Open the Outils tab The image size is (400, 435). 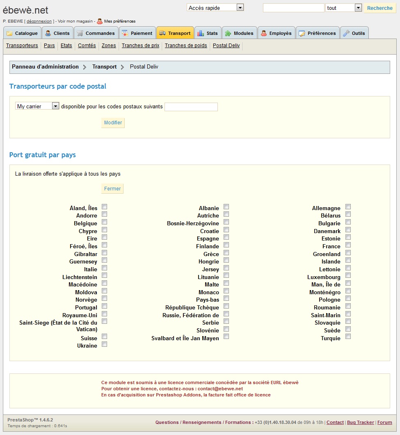[354, 33]
